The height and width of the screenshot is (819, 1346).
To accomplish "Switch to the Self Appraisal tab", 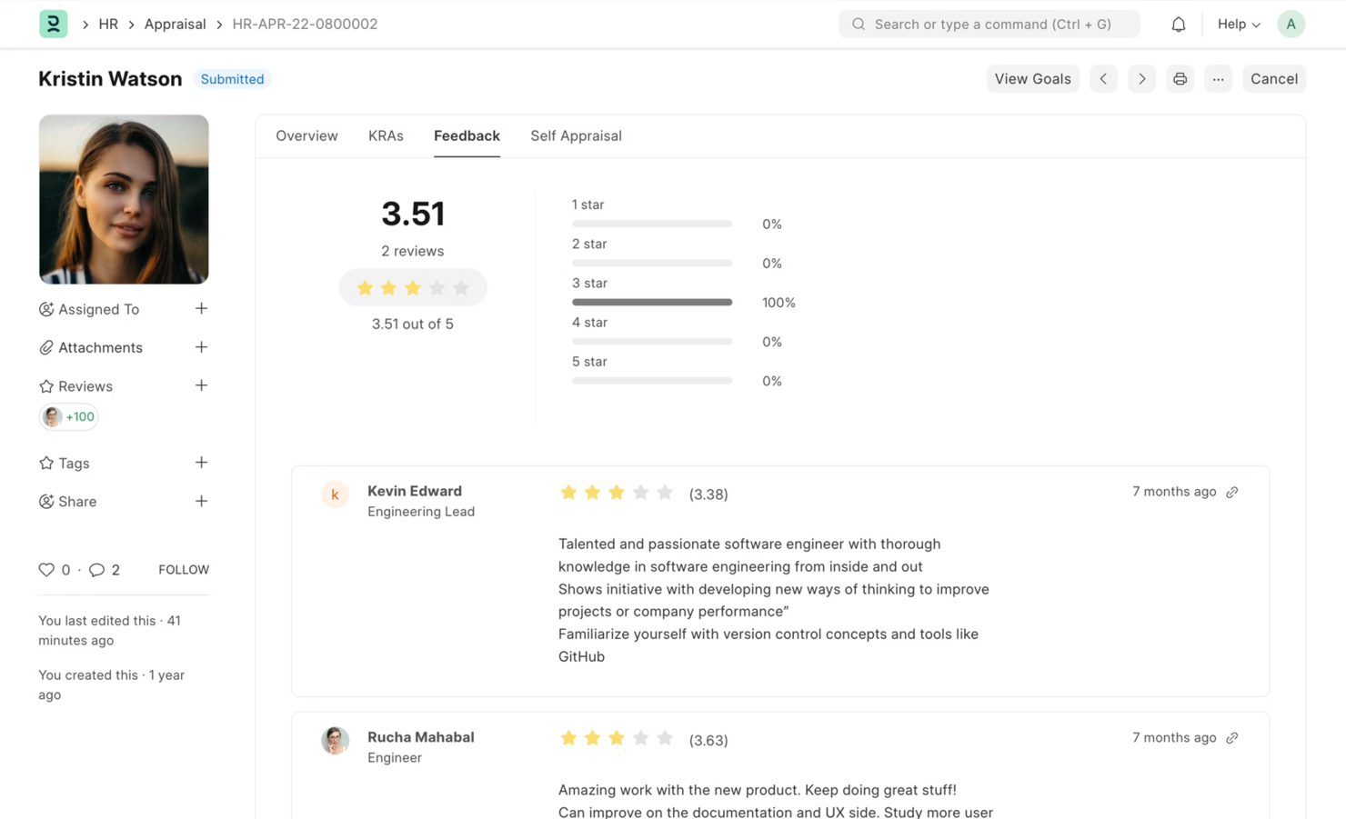I will pos(576,136).
